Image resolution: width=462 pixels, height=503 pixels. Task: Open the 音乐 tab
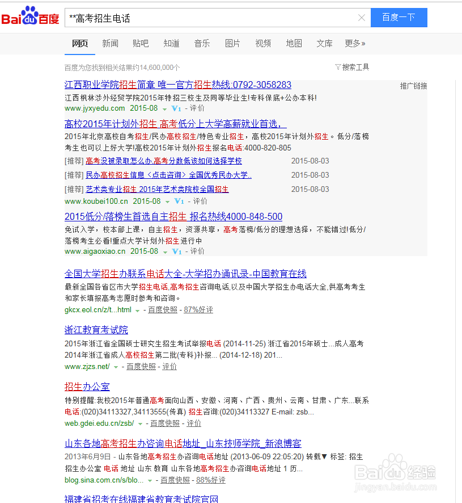tap(202, 43)
